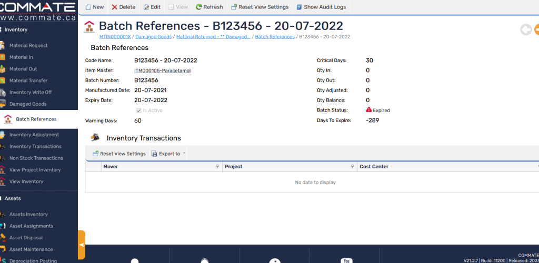Screen dimensions: 539x263
Task: Click the Inventory Adjustment icon
Action: click(3, 135)
